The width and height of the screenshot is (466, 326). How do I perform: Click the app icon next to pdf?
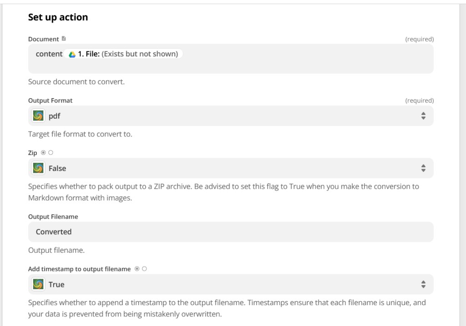coord(38,116)
